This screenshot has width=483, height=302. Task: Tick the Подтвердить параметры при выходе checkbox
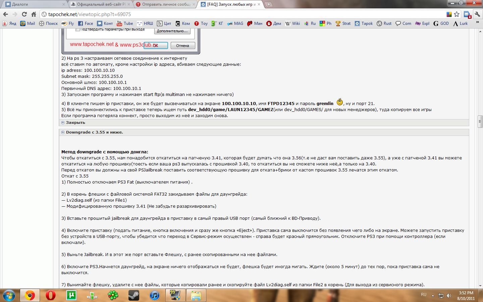click(x=78, y=30)
